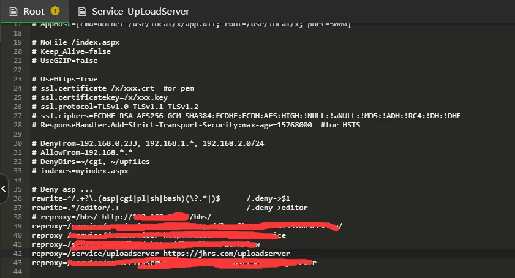Click the '# reproxy=/bbs/' commented line
This screenshot has width=515, height=278.
121,217
